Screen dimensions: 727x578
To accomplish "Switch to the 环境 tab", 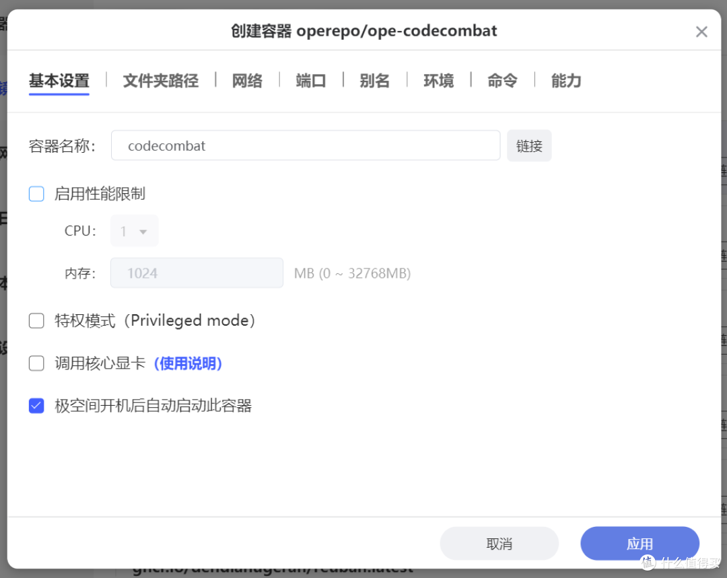I will (x=438, y=81).
